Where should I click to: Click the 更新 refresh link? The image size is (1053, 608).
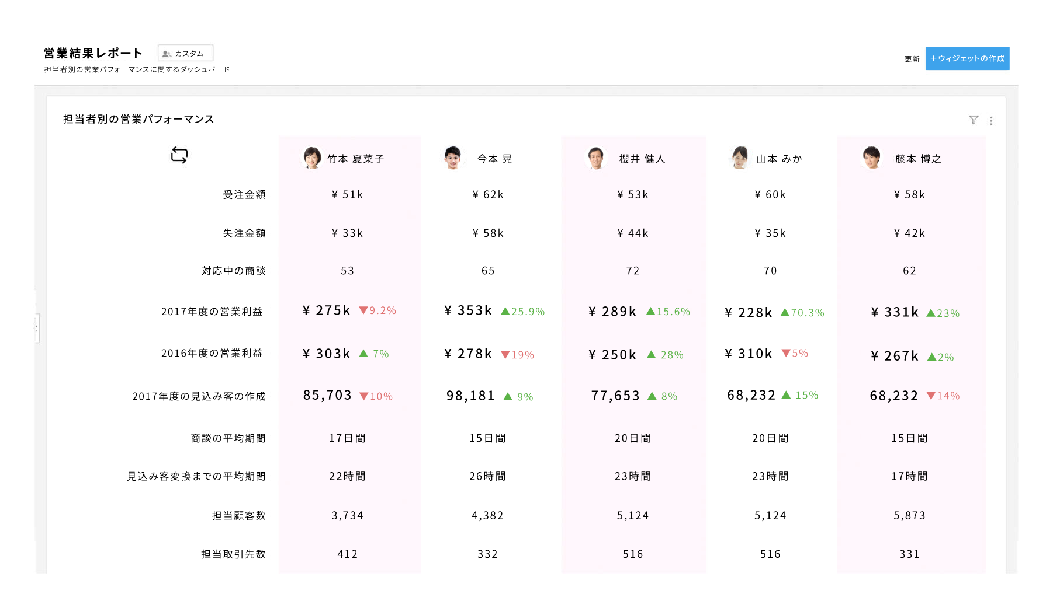(x=912, y=59)
